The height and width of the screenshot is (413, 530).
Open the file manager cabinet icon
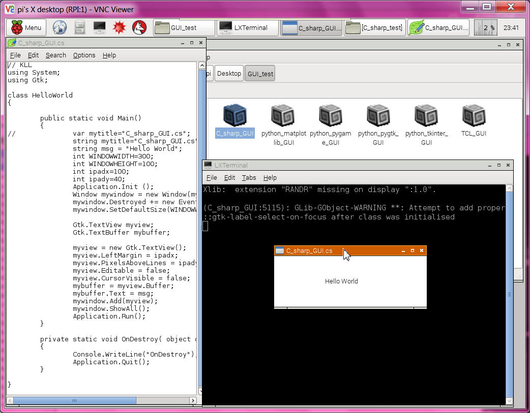80,28
